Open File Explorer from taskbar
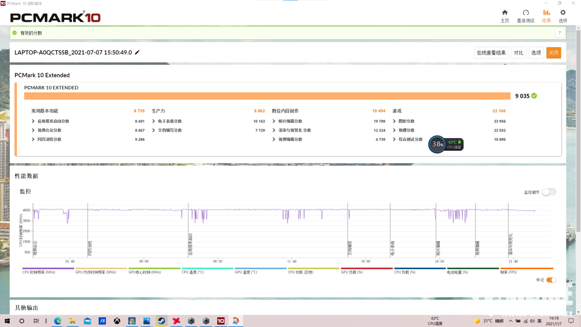This screenshot has height=327, width=581. [72, 321]
